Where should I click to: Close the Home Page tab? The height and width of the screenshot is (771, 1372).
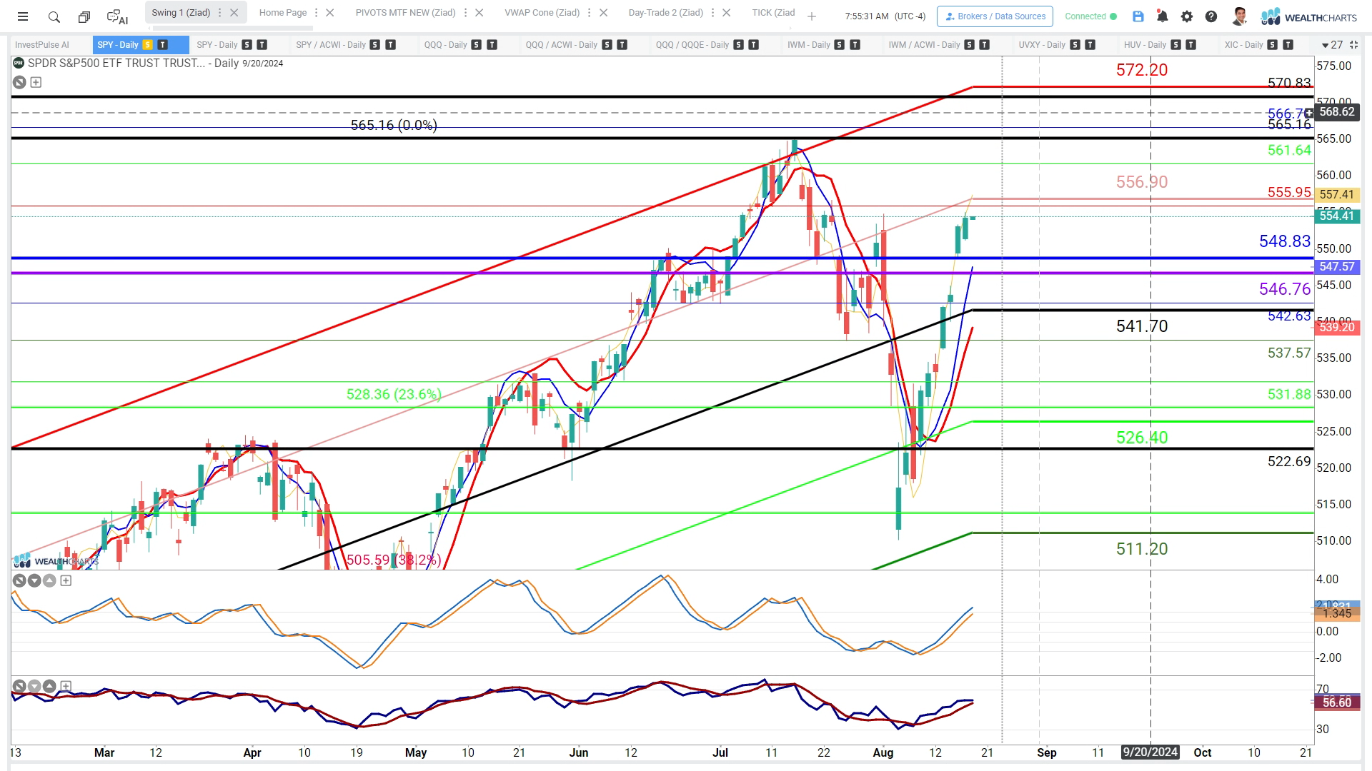[329, 13]
